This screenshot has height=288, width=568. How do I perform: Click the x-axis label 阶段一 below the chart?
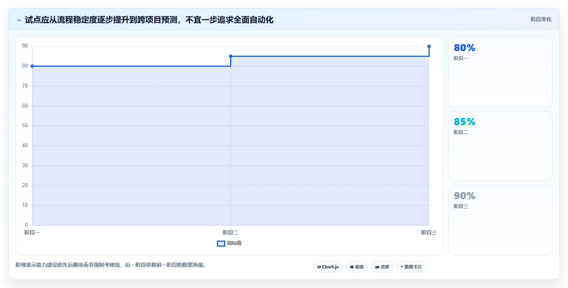click(32, 232)
